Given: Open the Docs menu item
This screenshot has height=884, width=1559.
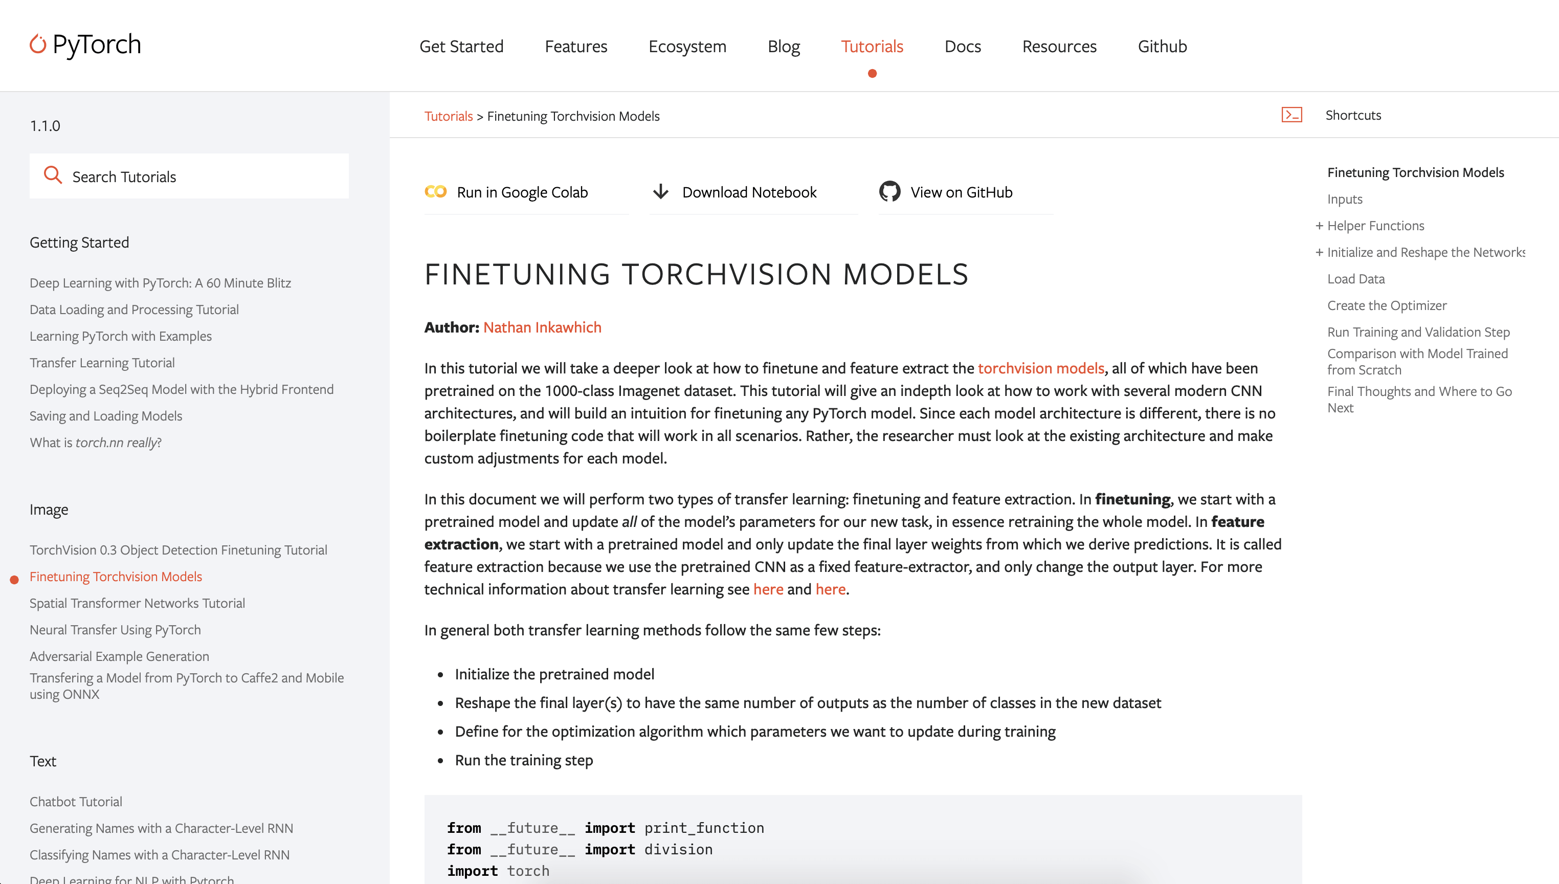Looking at the screenshot, I should [x=963, y=46].
